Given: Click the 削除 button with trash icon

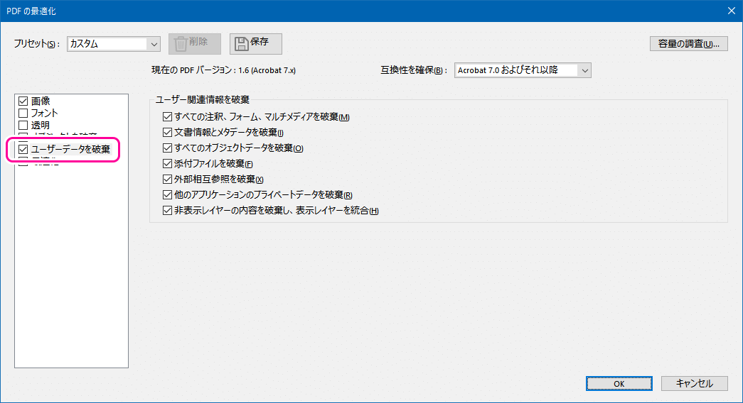Looking at the screenshot, I should [x=195, y=43].
